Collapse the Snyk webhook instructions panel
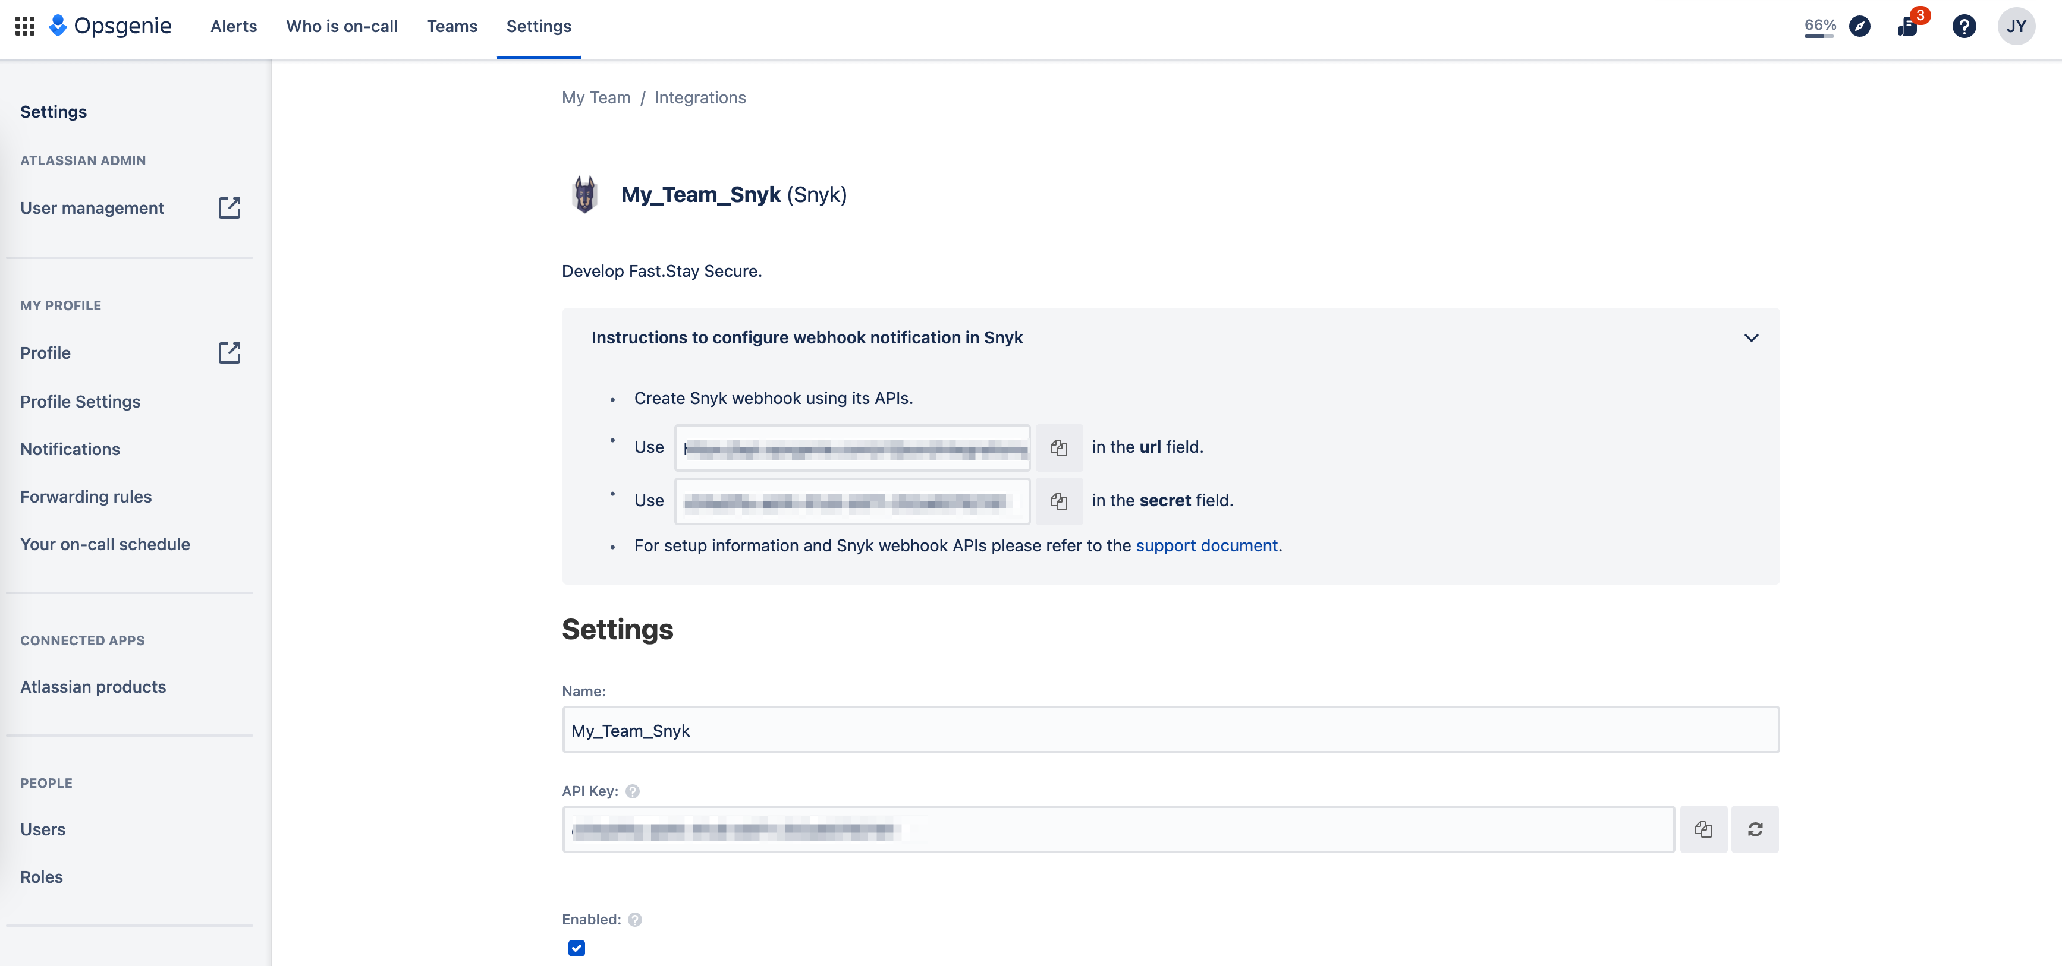Image resolution: width=2062 pixels, height=966 pixels. tap(1752, 337)
